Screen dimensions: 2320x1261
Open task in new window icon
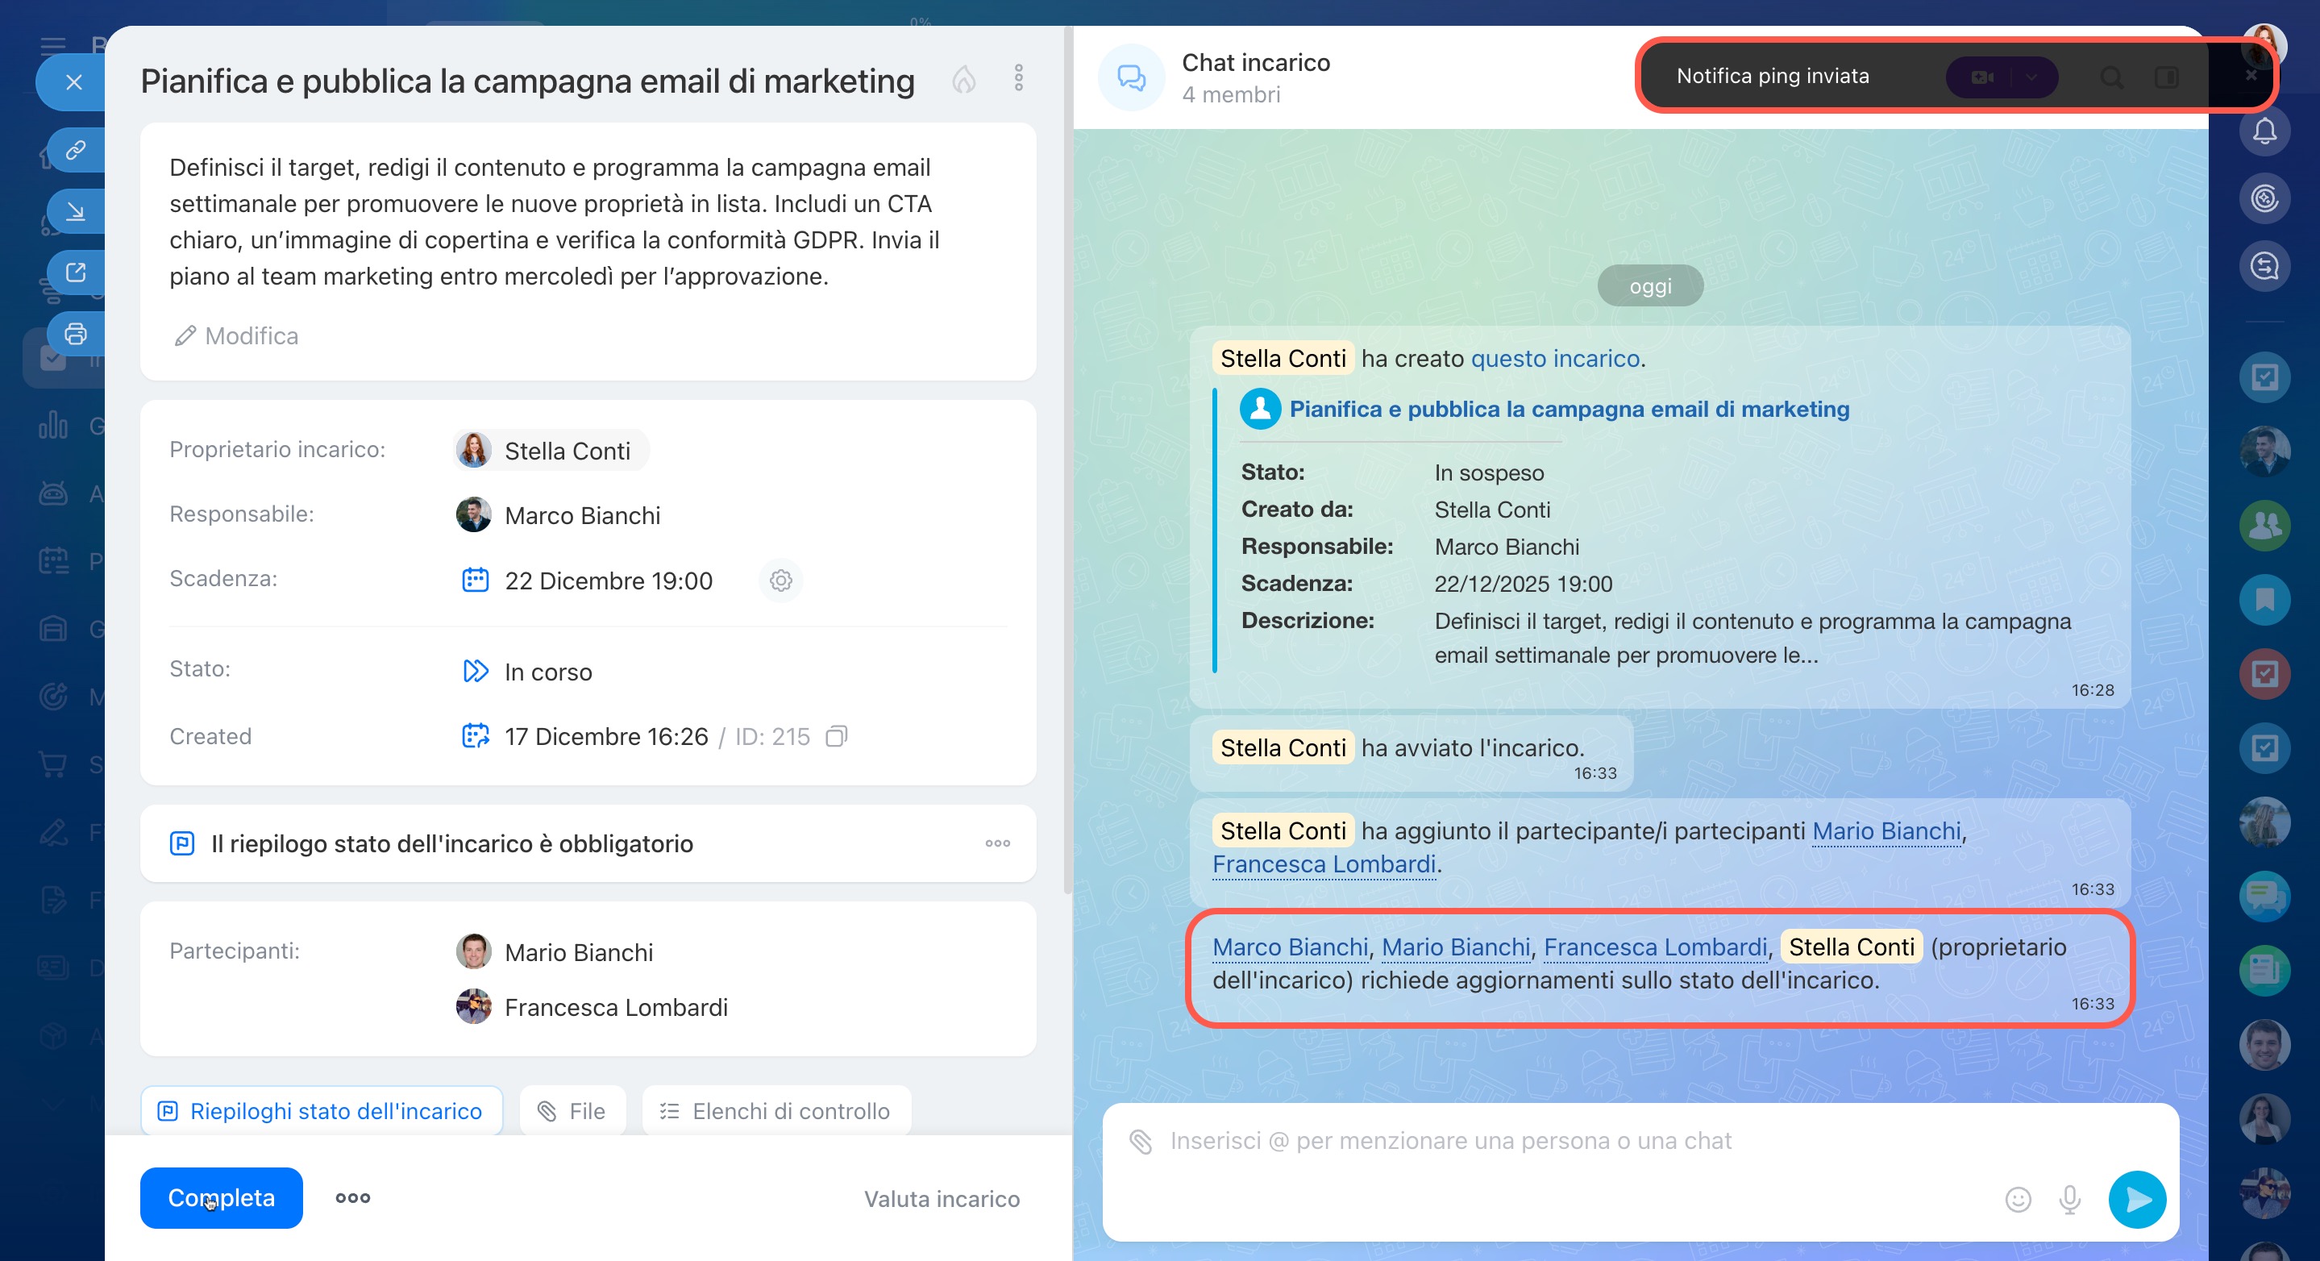click(76, 272)
